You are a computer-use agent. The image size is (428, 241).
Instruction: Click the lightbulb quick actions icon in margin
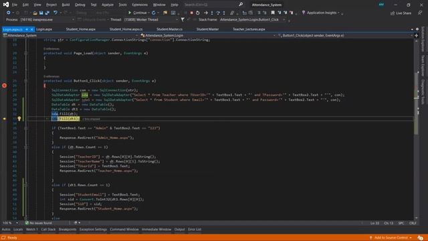point(19,118)
